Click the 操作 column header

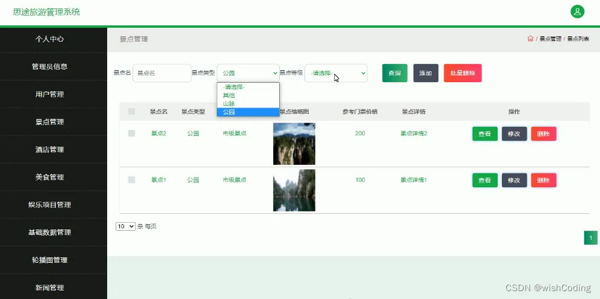[514, 112]
